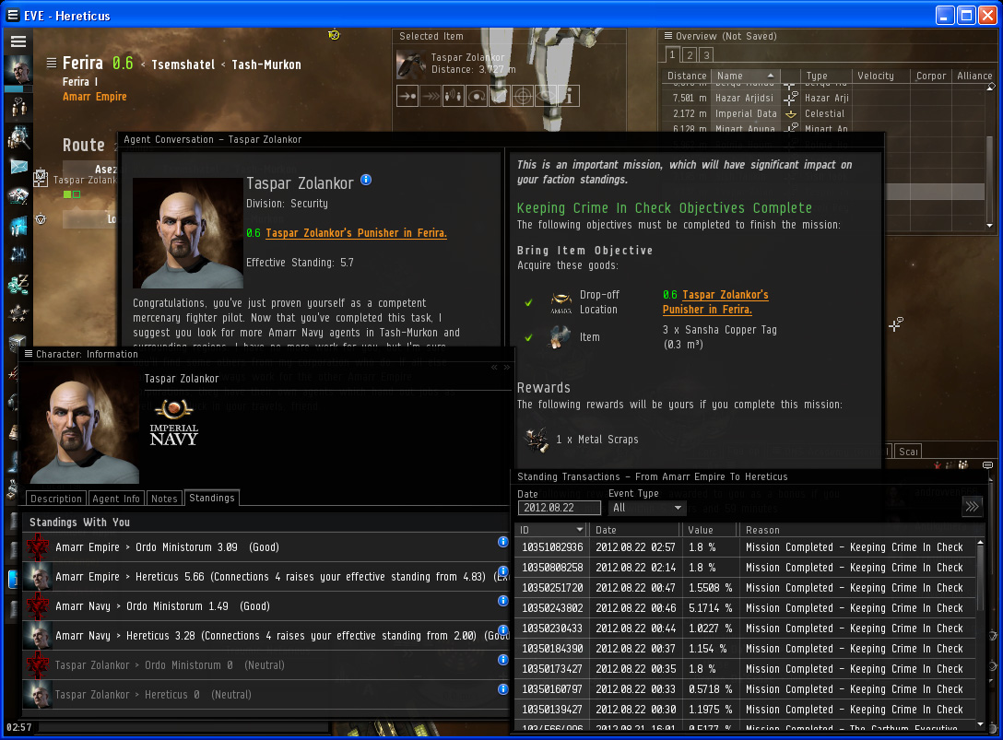Click Amarr Navy > Hereticus 3.28 standing row
Image resolution: width=1003 pixels, height=740 pixels.
(x=265, y=636)
